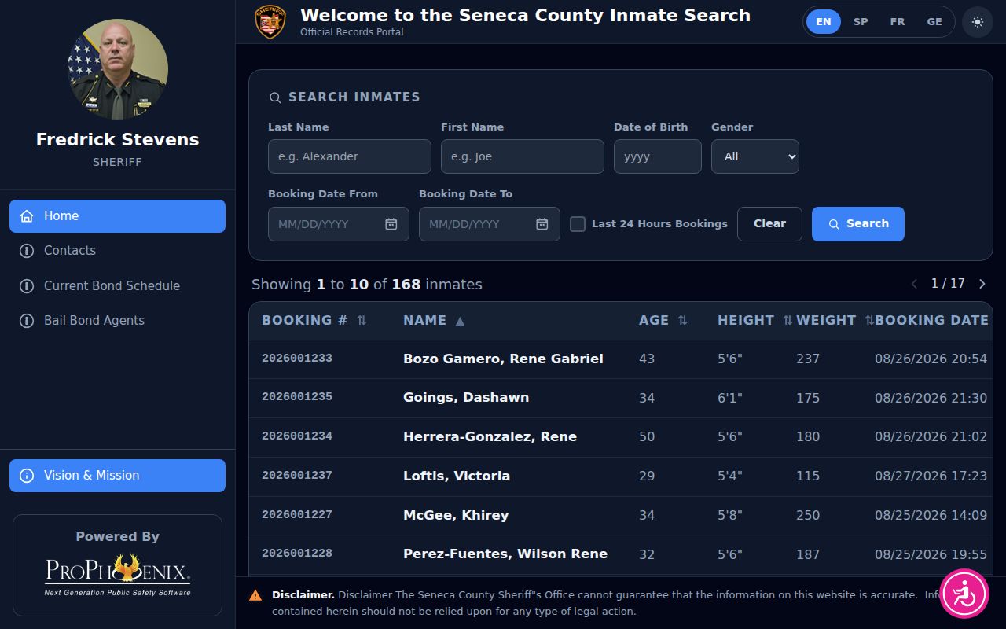Select inmate Goings, Dashawn

466,398
